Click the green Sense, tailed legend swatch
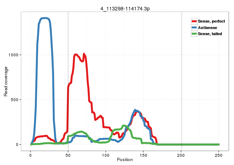The image size is (234, 165). pyautogui.click(x=194, y=34)
